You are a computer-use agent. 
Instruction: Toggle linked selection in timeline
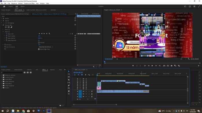click(x=82, y=75)
